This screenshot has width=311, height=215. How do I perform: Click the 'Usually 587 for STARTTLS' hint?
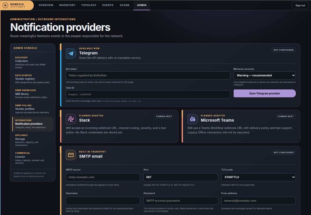(x=169, y=185)
